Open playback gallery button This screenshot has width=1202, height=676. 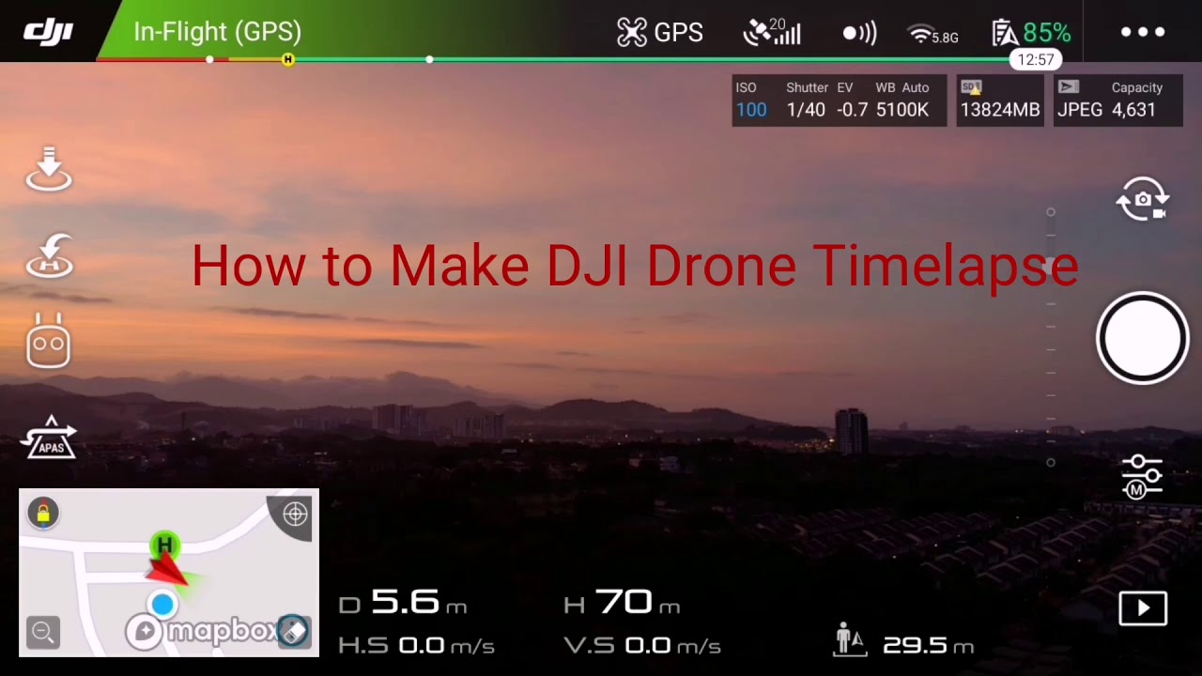tap(1143, 608)
